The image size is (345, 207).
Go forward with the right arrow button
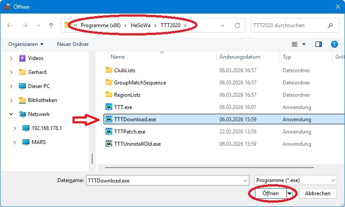click(25, 25)
